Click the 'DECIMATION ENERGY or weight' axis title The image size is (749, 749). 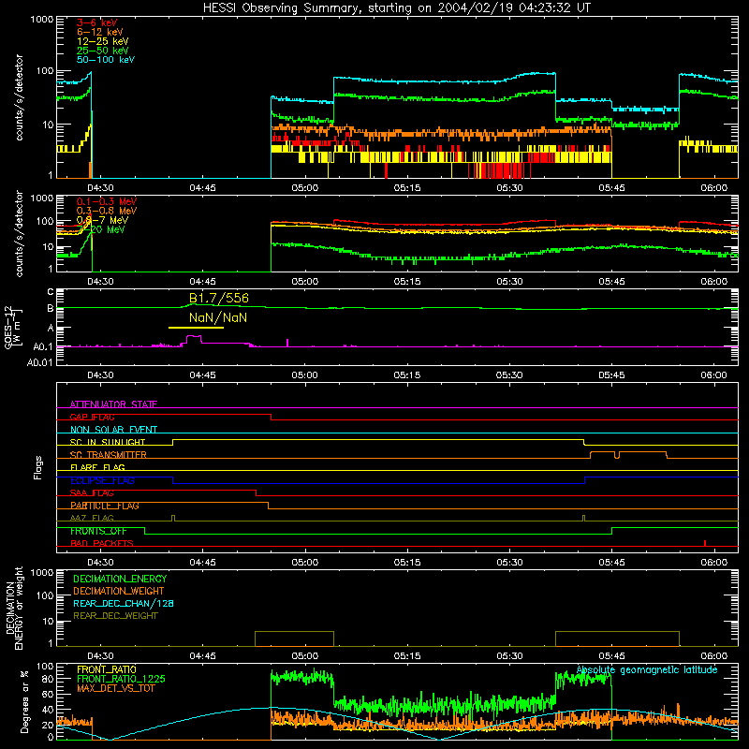14,608
